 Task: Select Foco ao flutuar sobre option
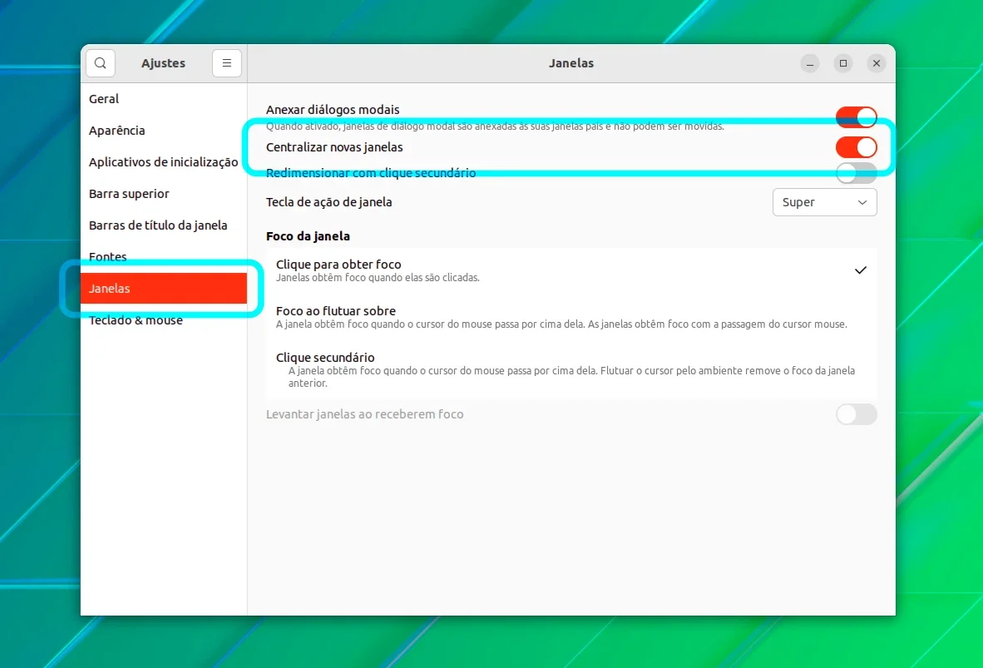coord(571,317)
